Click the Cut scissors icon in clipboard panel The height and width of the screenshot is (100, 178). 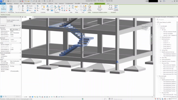pyautogui.click(x=23, y=6)
